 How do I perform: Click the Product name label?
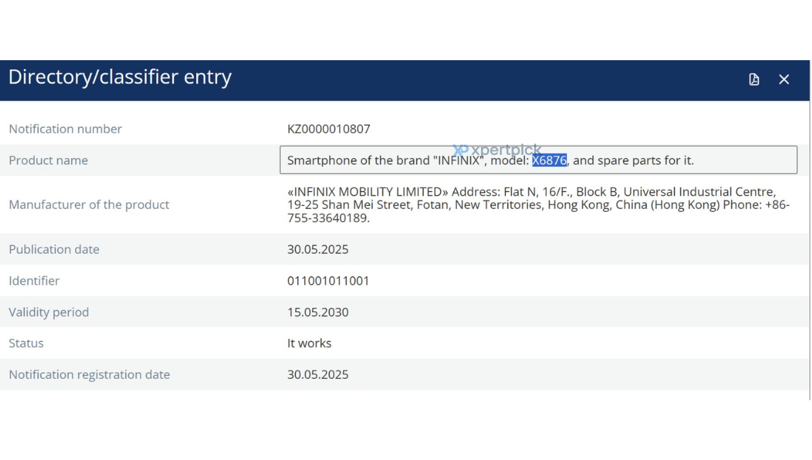click(49, 160)
